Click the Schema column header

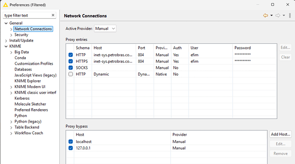tap(83, 48)
